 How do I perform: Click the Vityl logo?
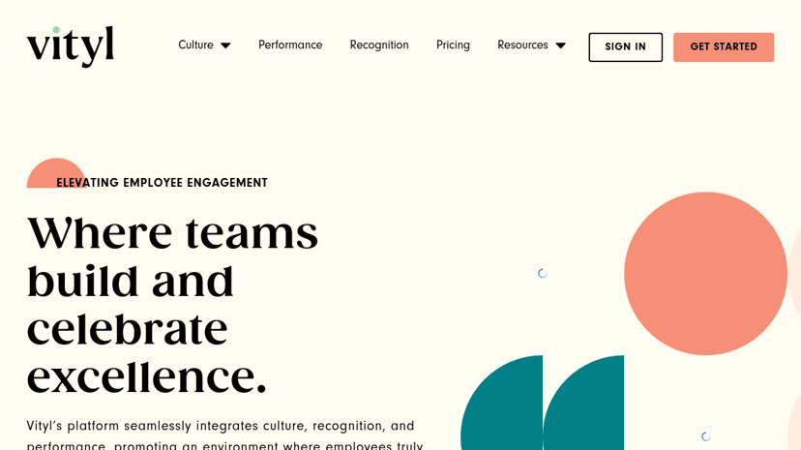coord(71,46)
